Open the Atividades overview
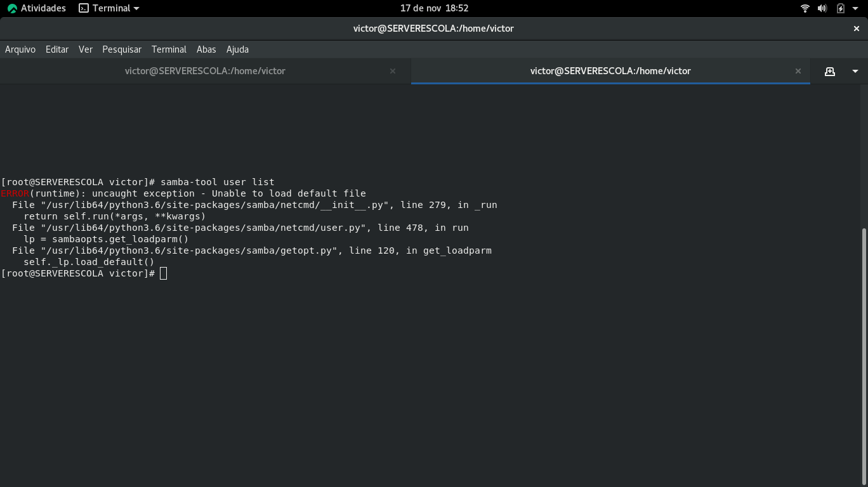 coord(36,8)
